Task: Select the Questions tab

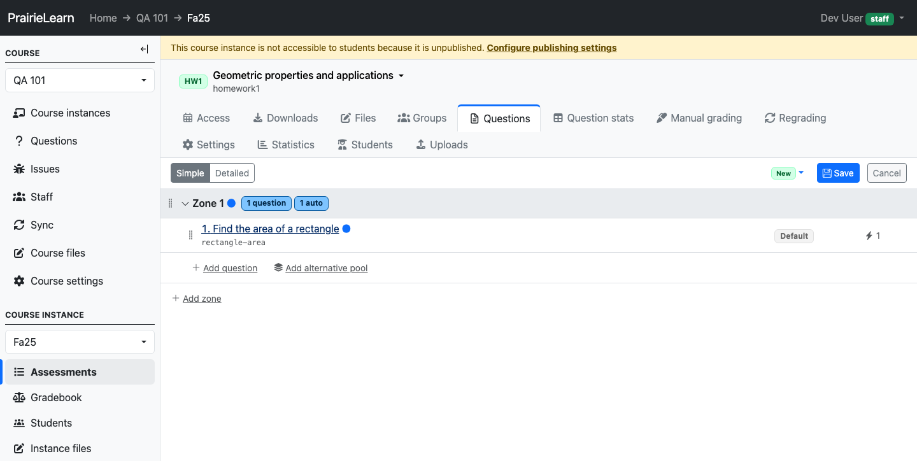Action: click(499, 118)
